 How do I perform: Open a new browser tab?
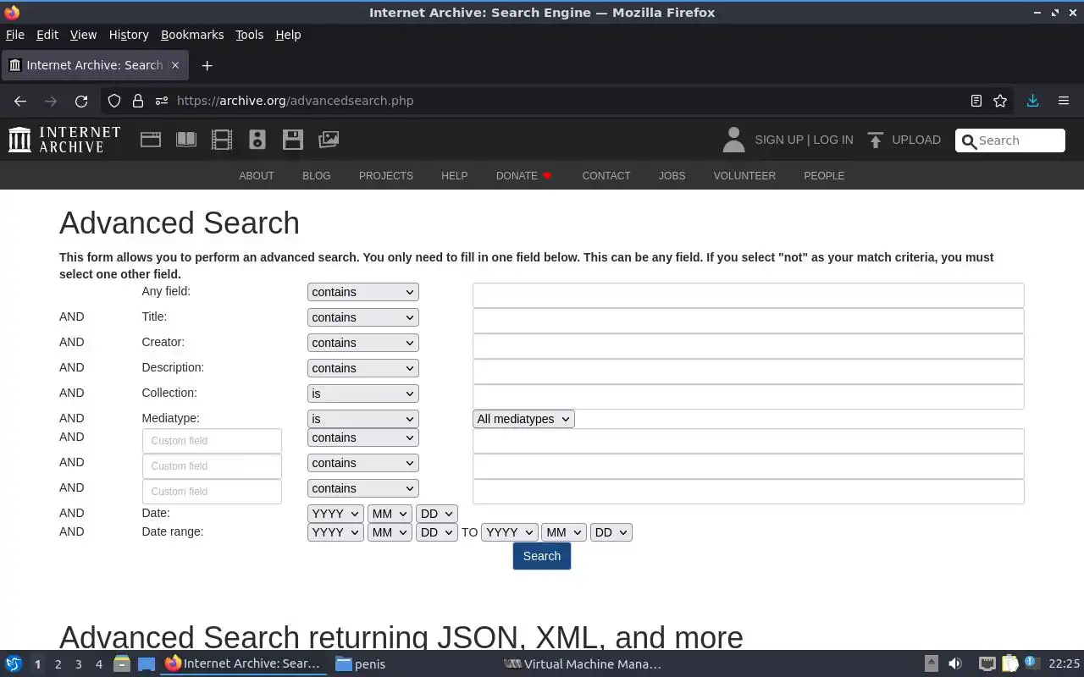[x=207, y=65]
